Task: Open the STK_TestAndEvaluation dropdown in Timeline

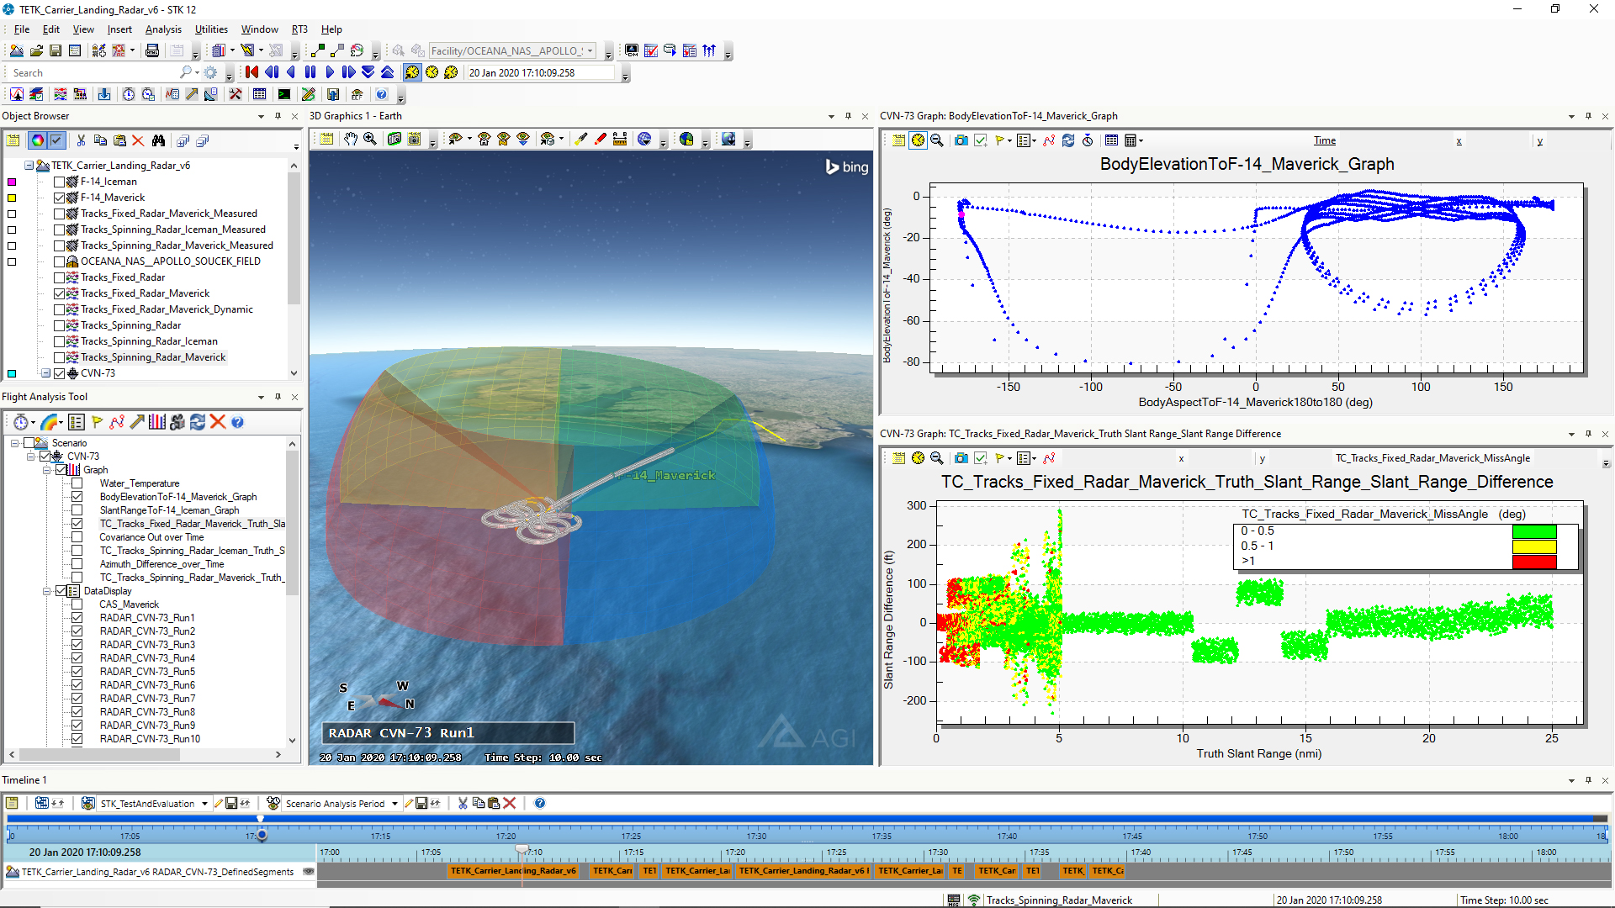Action: coord(204,804)
